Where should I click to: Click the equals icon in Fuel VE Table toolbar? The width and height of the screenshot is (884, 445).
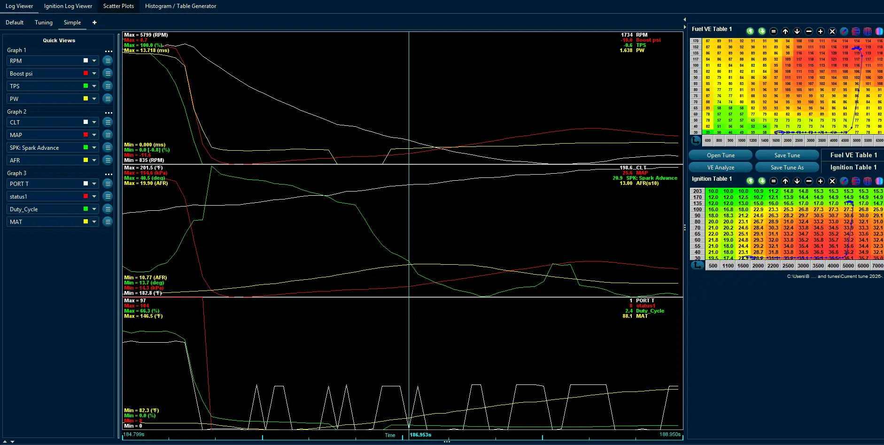[x=774, y=31]
